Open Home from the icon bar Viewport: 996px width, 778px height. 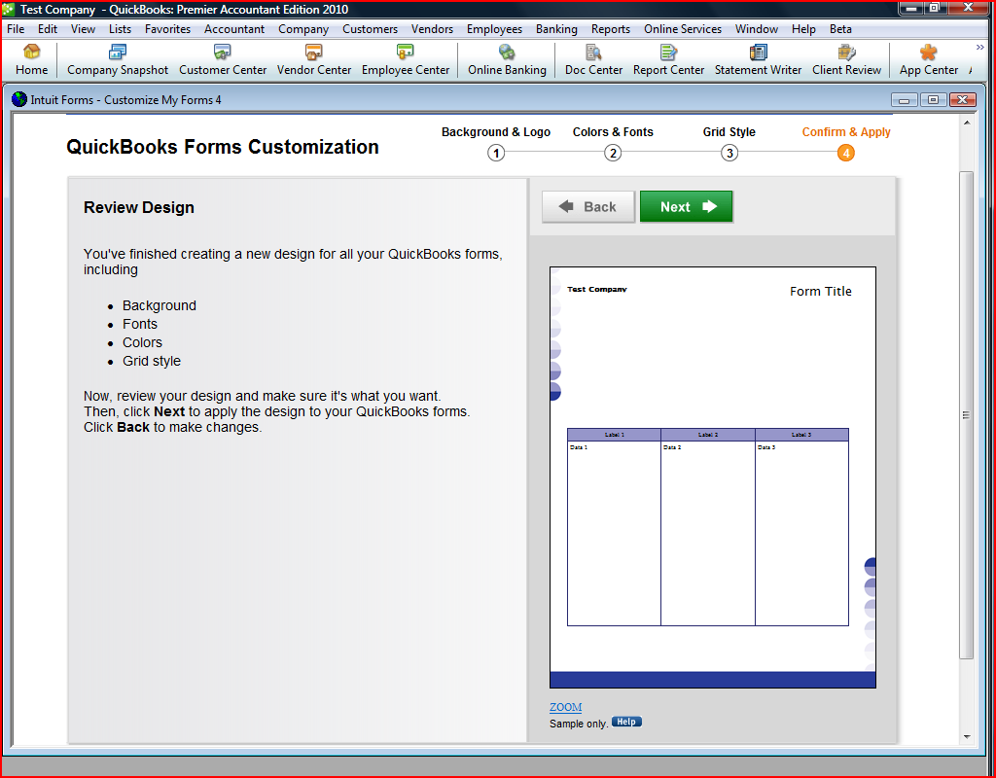tap(31, 60)
